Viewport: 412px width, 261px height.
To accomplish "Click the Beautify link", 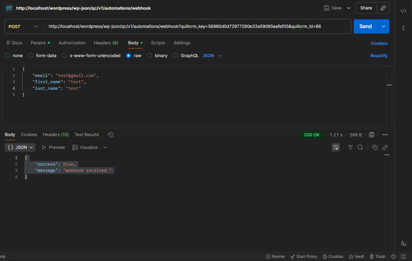I will pyautogui.click(x=379, y=56).
